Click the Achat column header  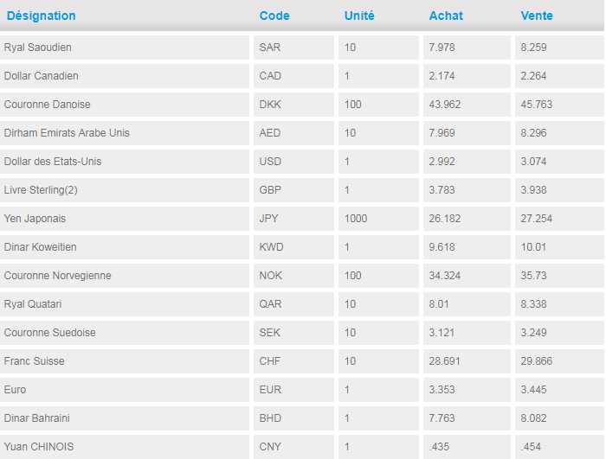[445, 16]
